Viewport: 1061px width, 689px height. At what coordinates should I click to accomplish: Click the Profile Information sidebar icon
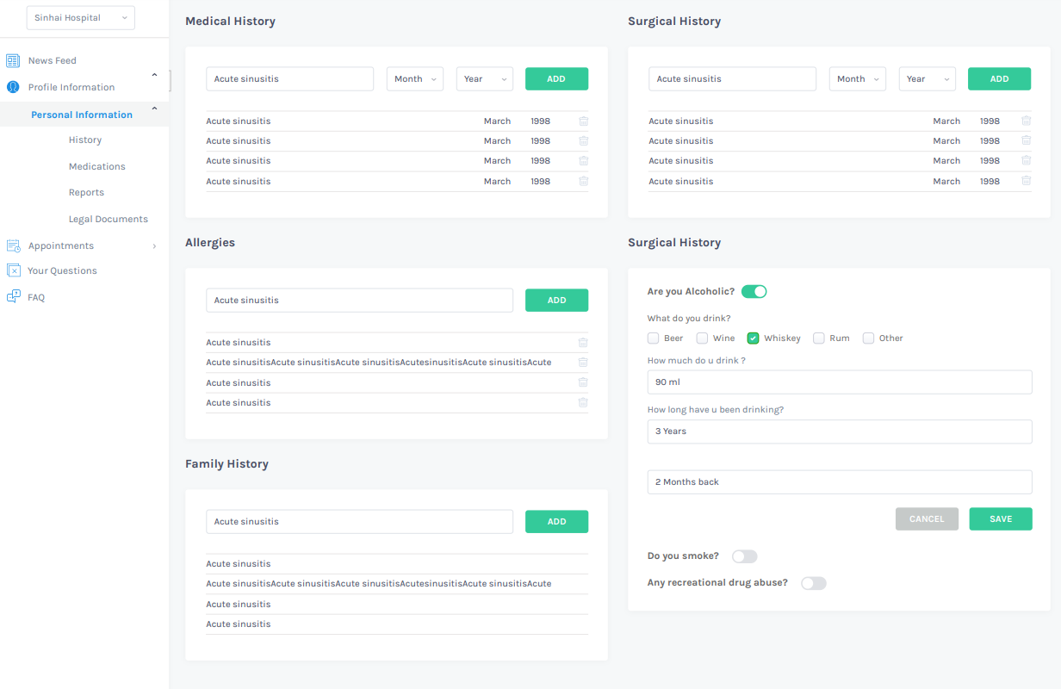coord(13,87)
